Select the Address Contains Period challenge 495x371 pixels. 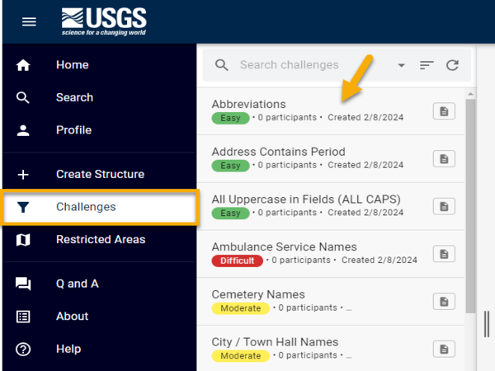[331, 158]
